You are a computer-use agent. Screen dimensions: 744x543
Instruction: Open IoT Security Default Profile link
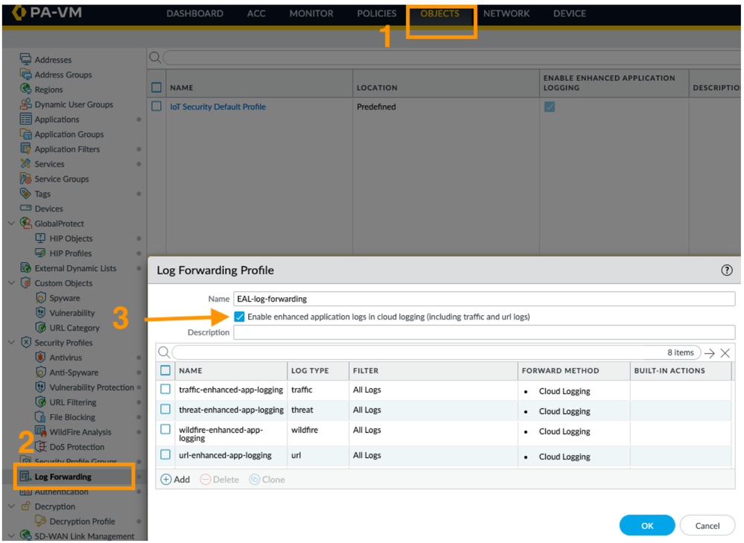(x=217, y=107)
